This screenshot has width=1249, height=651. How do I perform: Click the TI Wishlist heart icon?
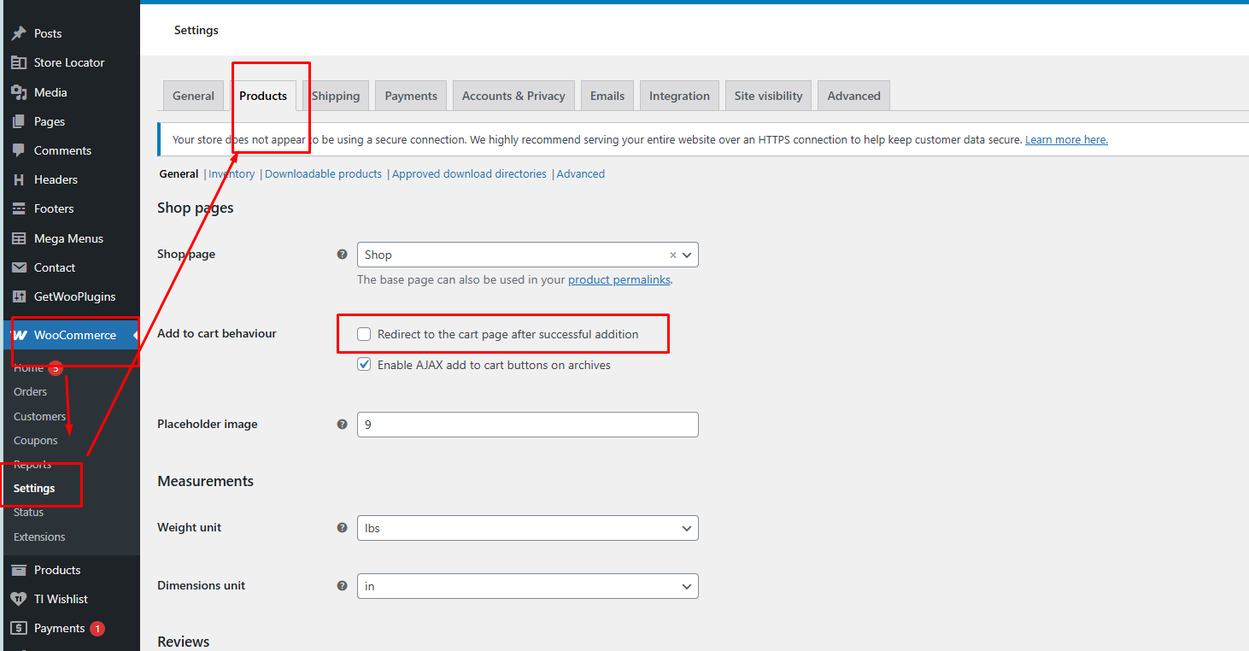click(x=18, y=599)
